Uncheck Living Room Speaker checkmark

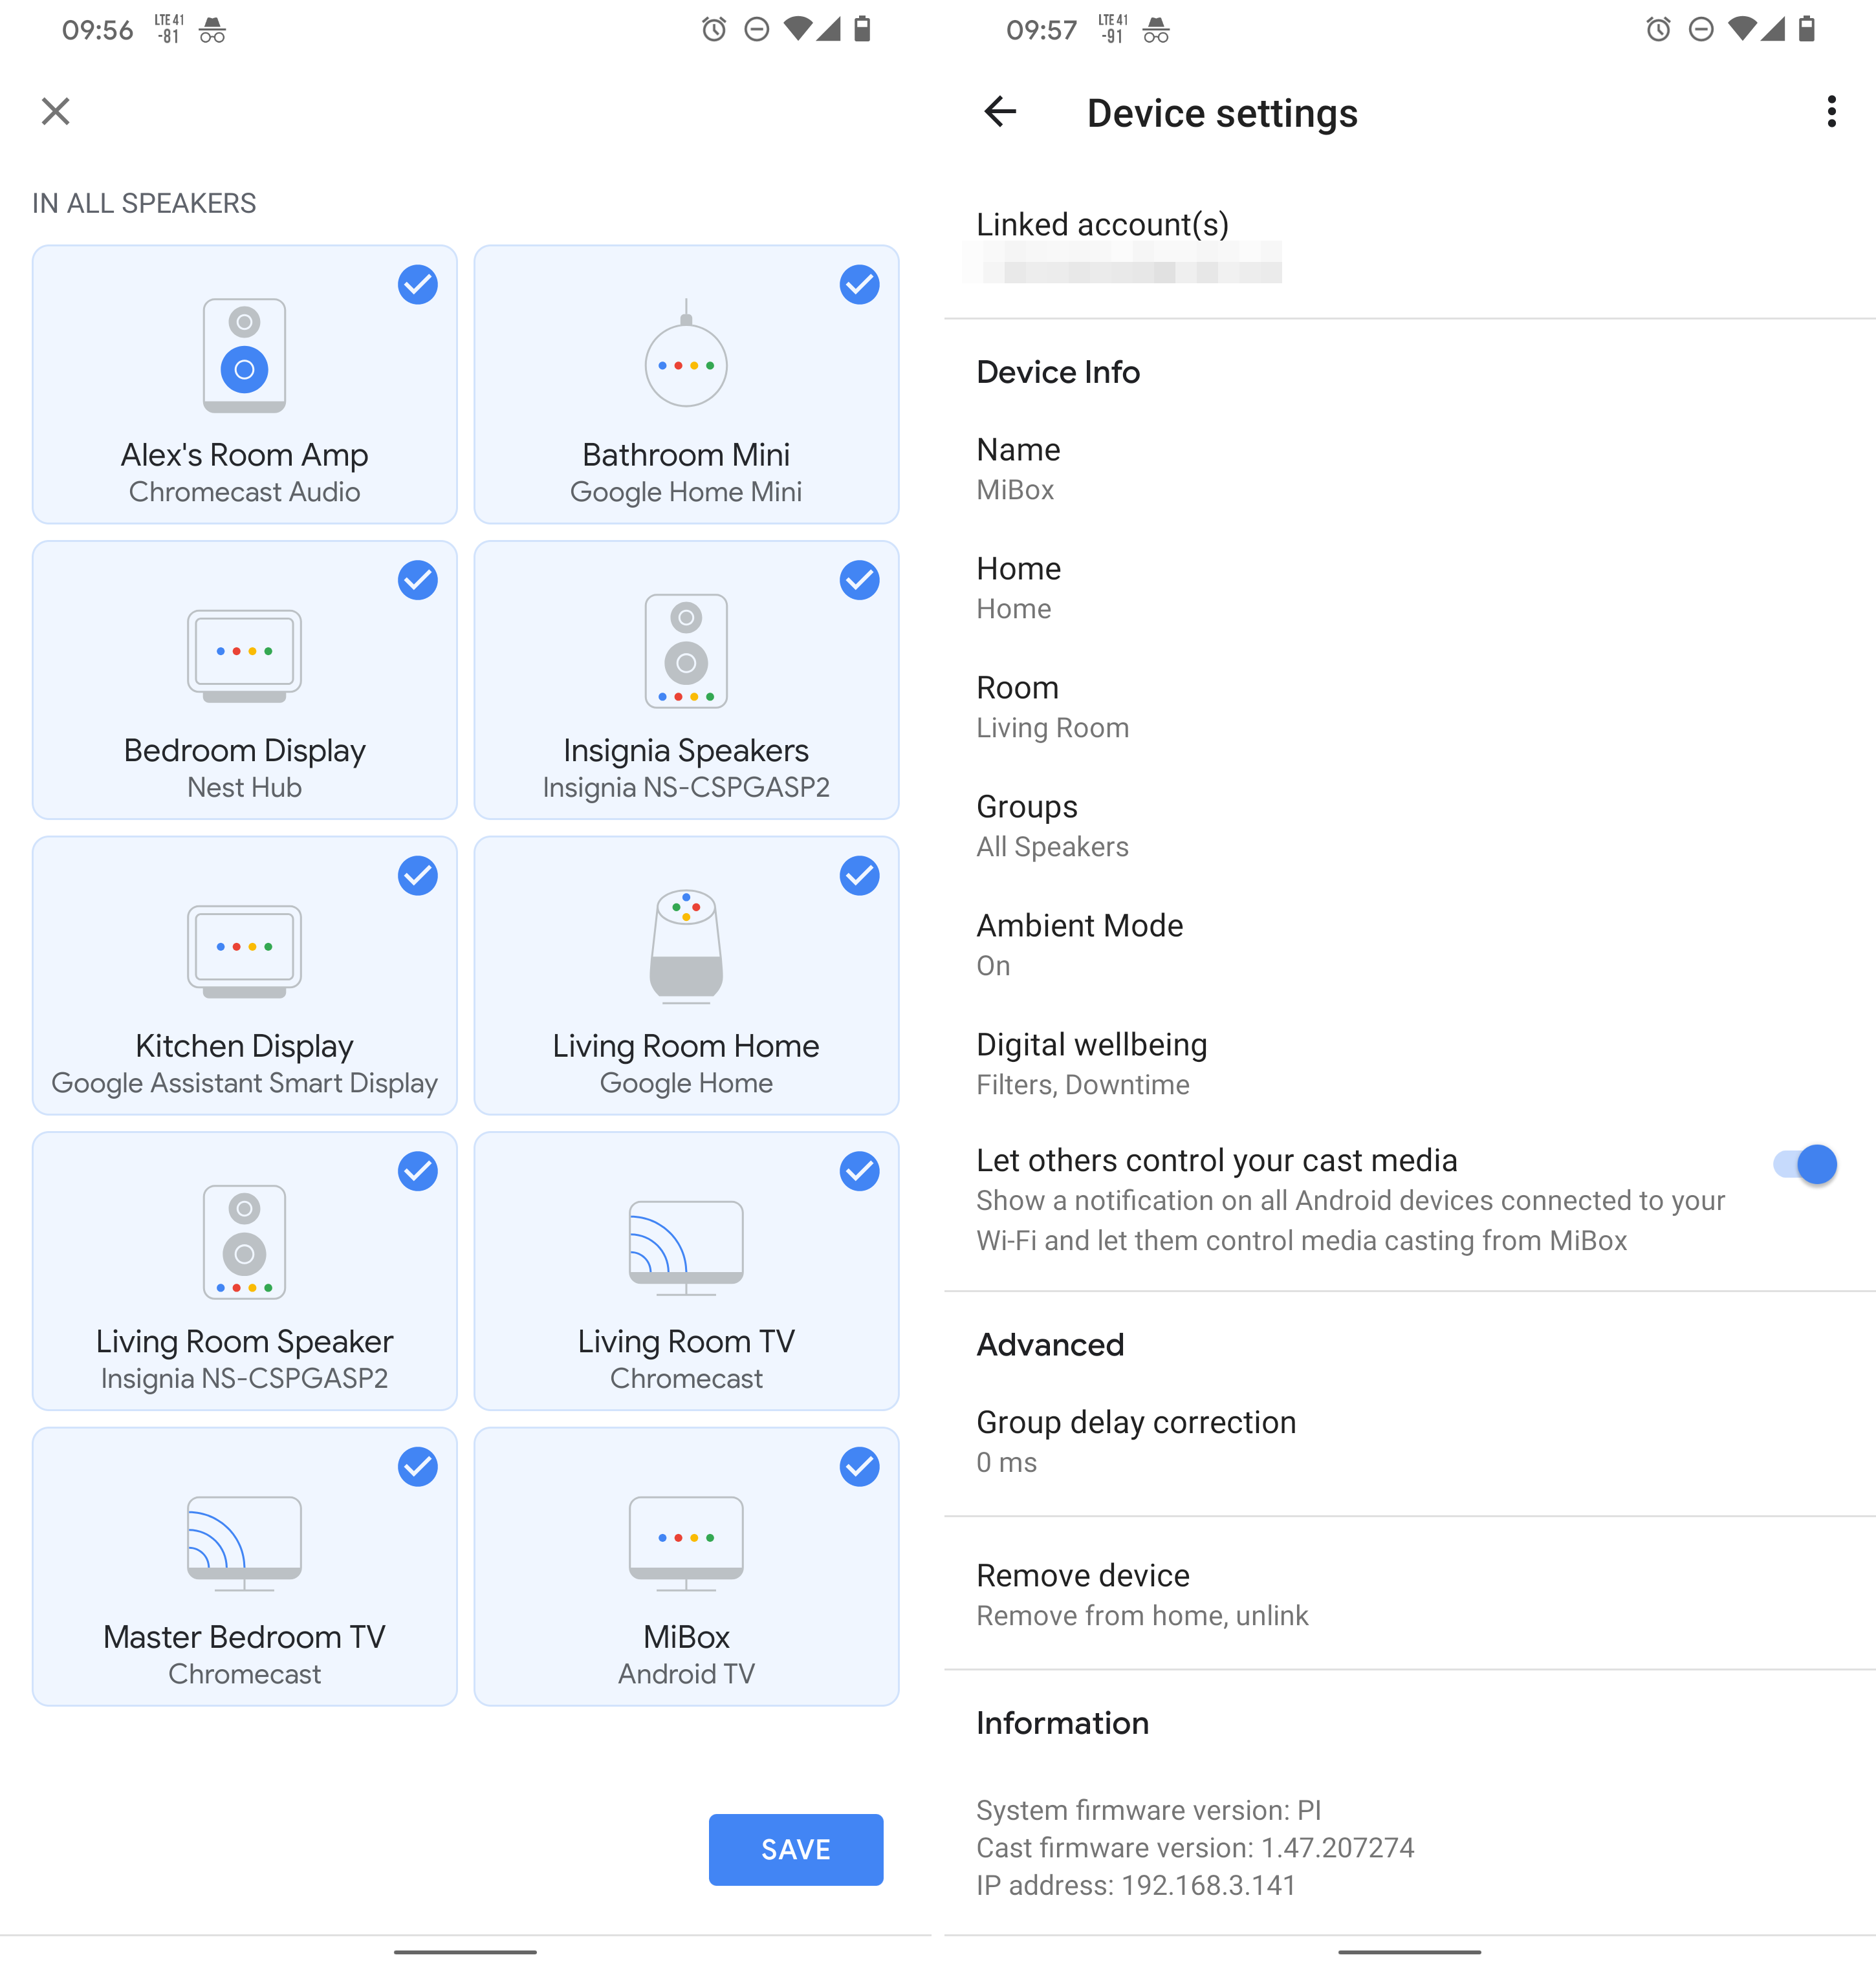coord(418,1171)
